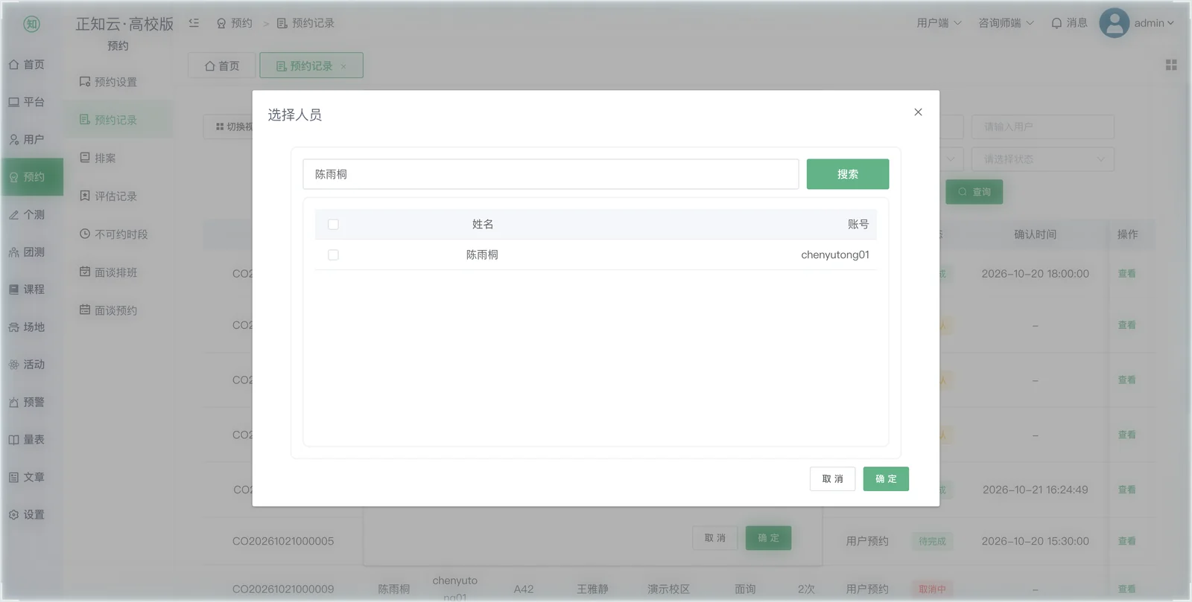Image resolution: width=1192 pixels, height=602 pixels.
Task: Collapse the sidebar menu toggle icon
Action: click(194, 23)
